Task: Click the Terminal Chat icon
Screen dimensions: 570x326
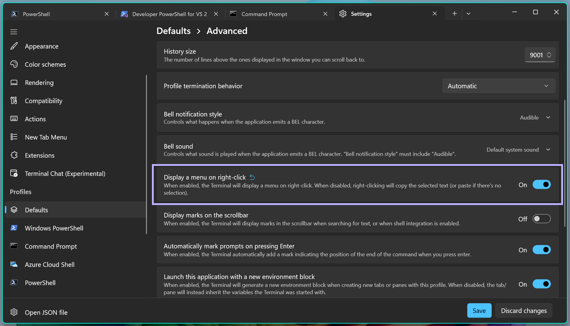Action: (14, 173)
